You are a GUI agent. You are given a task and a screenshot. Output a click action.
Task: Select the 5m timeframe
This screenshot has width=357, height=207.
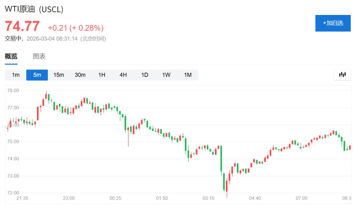(37, 75)
